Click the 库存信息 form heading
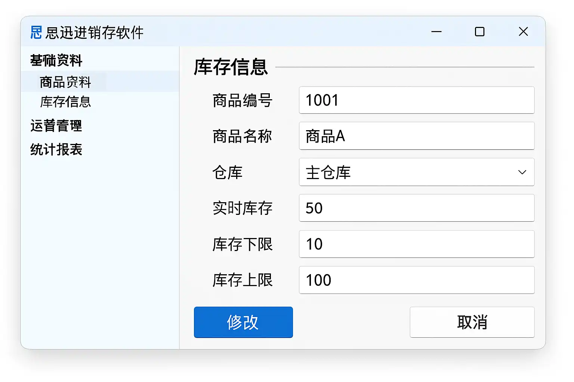The image size is (574, 382). pyautogui.click(x=231, y=67)
